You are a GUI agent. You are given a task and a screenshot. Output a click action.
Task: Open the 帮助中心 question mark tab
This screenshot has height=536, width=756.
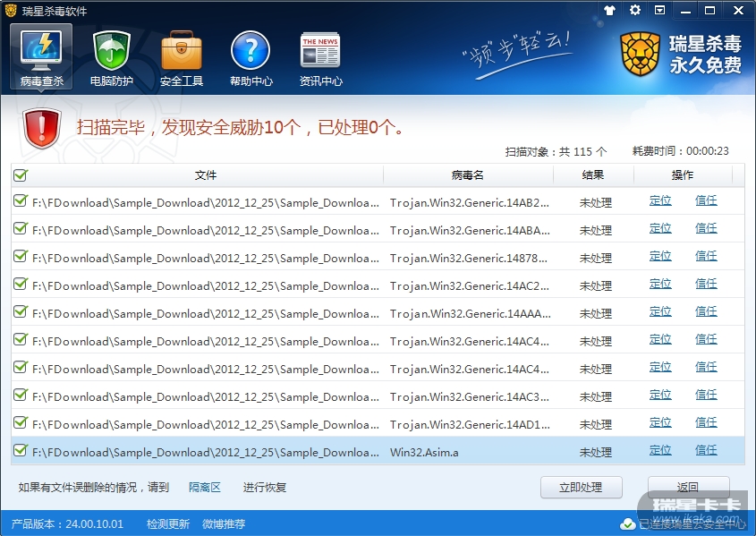click(251, 58)
